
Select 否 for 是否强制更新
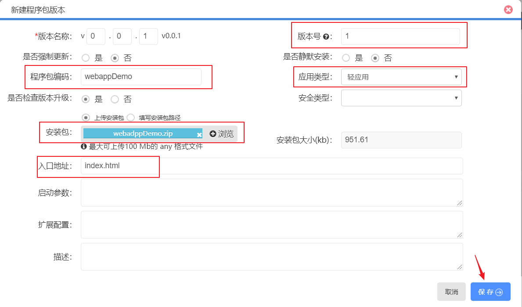pos(115,58)
